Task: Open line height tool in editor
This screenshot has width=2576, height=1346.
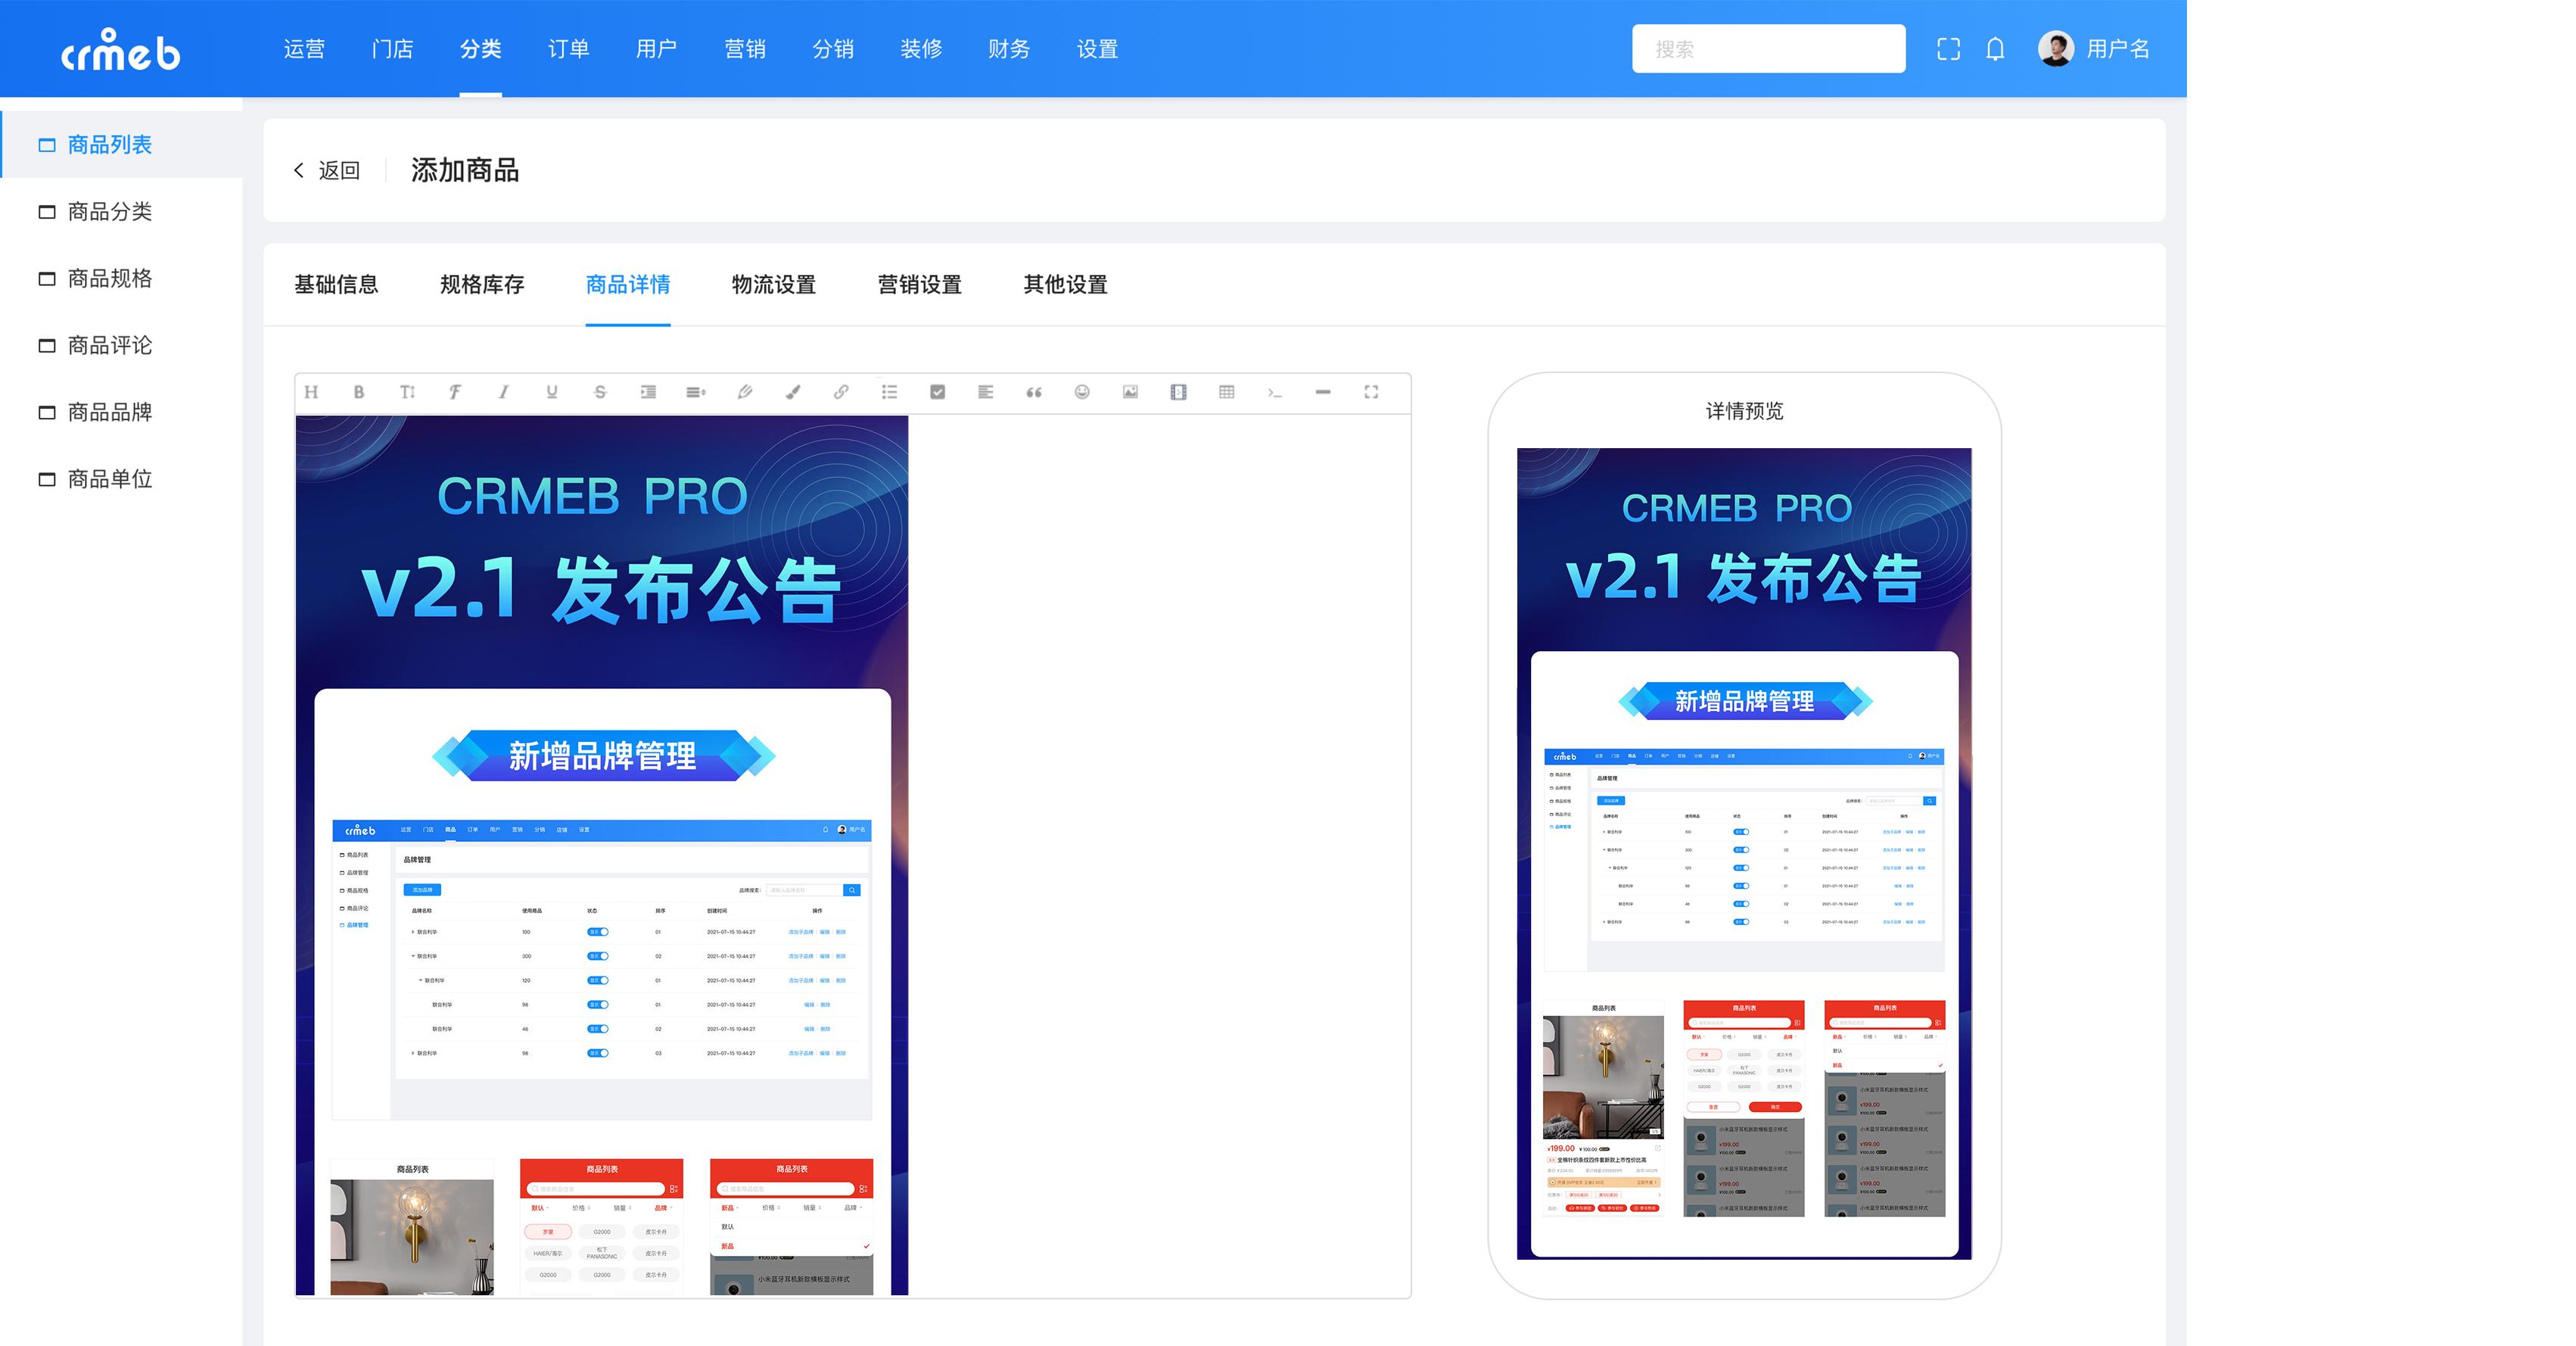Action: coord(696,392)
